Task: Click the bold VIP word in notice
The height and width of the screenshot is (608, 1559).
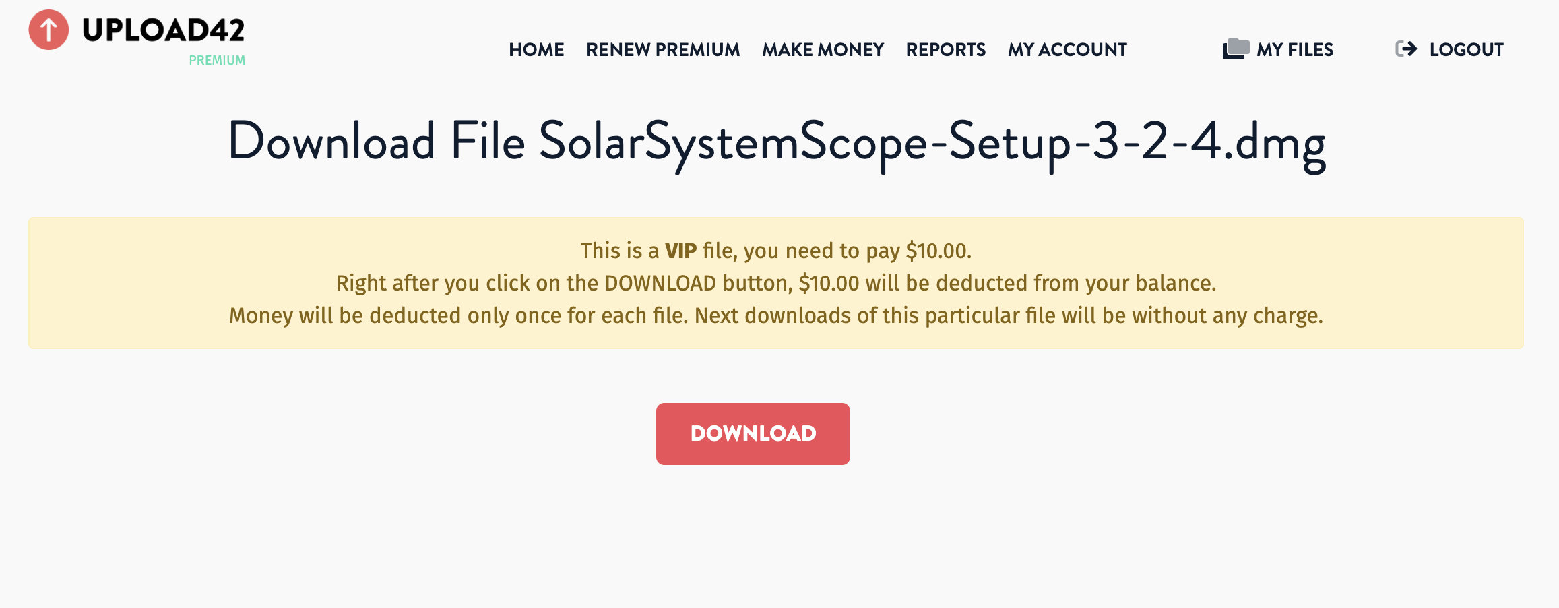Action: pyautogui.click(x=680, y=251)
